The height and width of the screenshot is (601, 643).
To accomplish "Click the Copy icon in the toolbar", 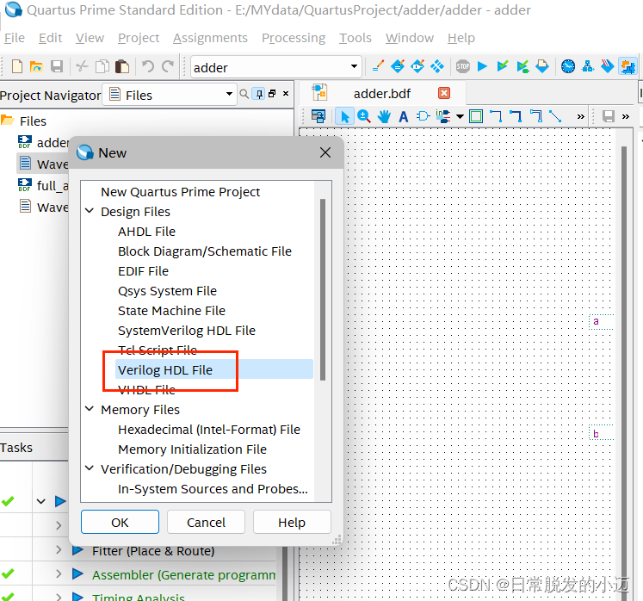I will (102, 66).
